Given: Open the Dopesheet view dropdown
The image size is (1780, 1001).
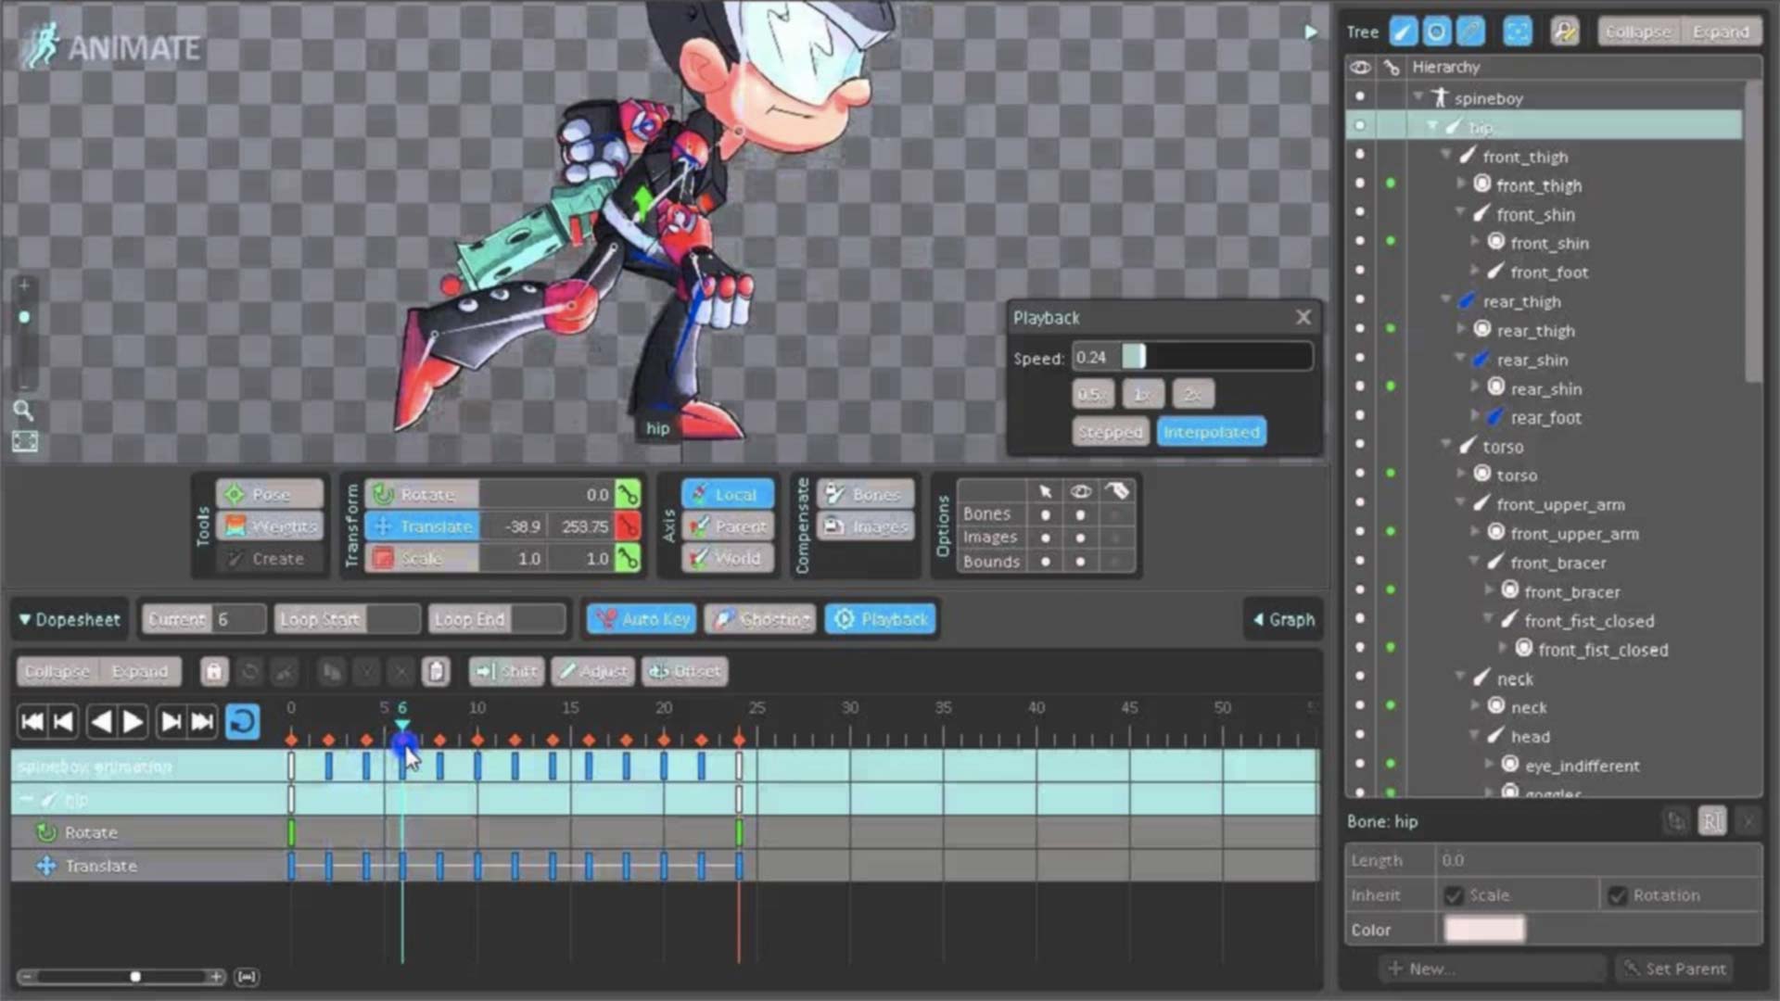Looking at the screenshot, I should 70,619.
